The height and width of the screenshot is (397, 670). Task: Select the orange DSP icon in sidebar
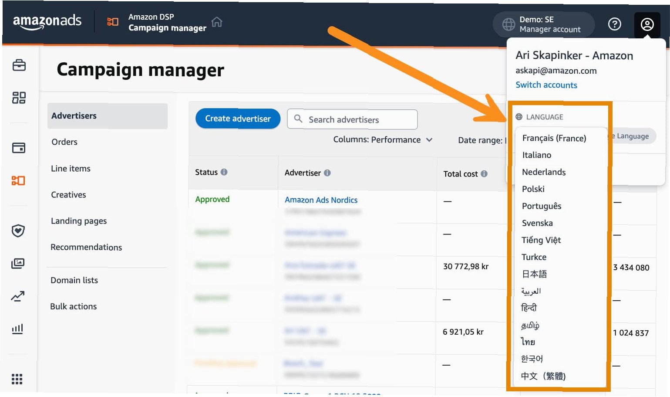click(18, 180)
